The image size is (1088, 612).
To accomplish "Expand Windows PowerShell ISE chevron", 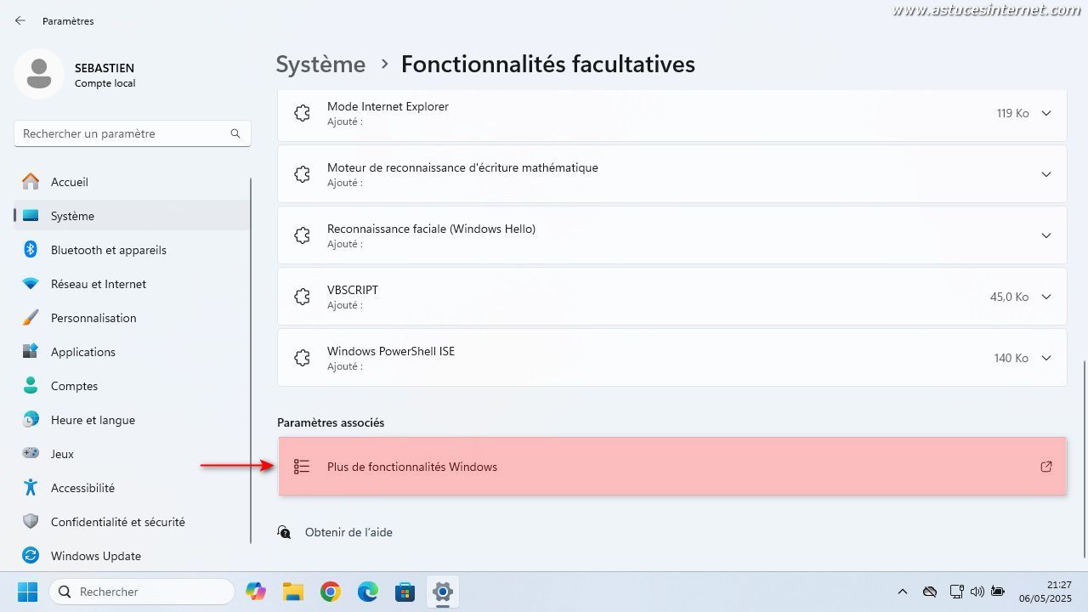I will (1046, 358).
